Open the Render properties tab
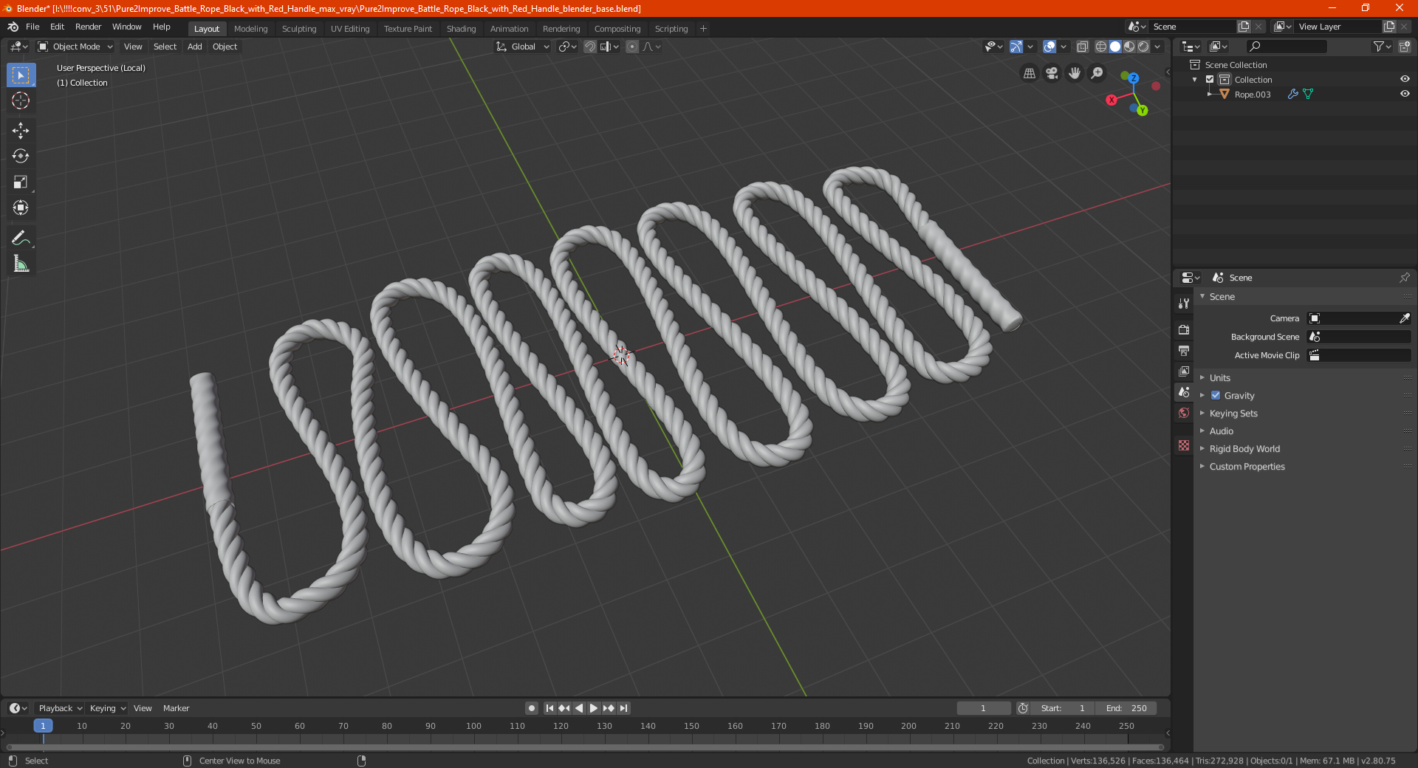 tap(1184, 329)
